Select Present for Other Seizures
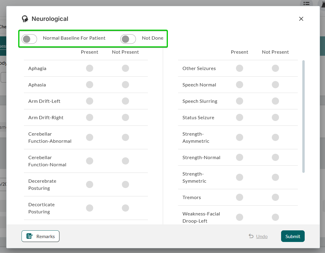Screen dimensions: 325x253 [x=240, y=68]
